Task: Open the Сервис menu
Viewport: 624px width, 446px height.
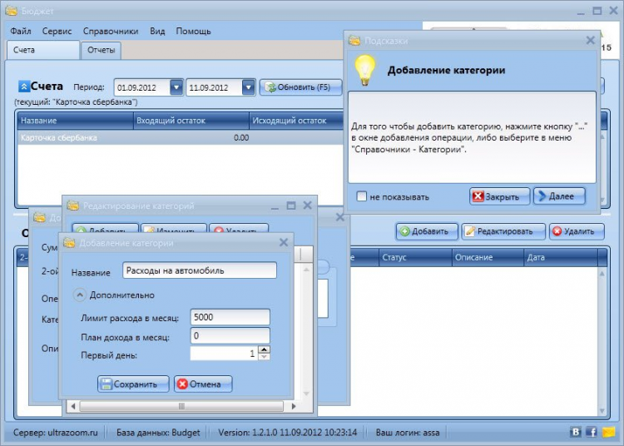Action: point(57,31)
